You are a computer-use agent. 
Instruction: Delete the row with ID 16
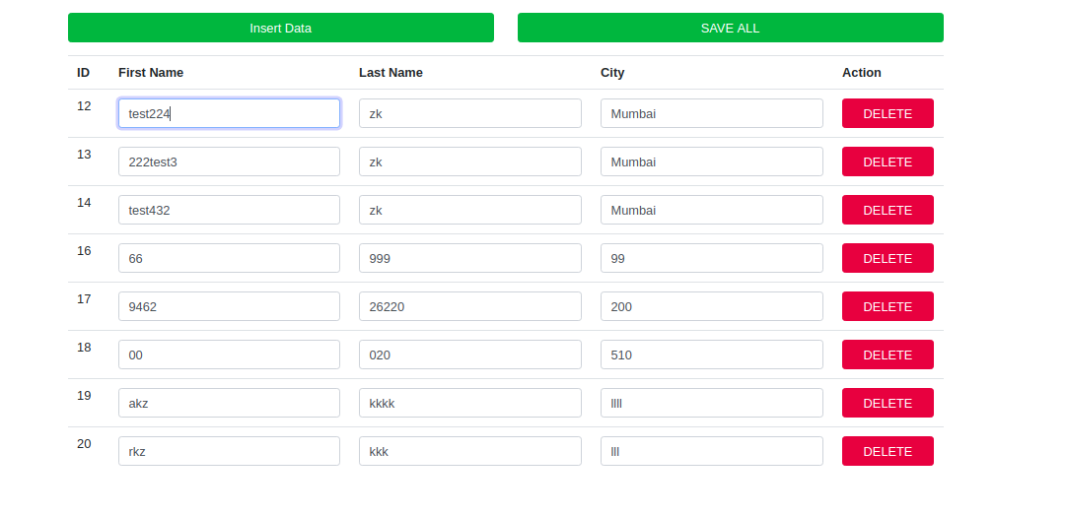tap(888, 258)
